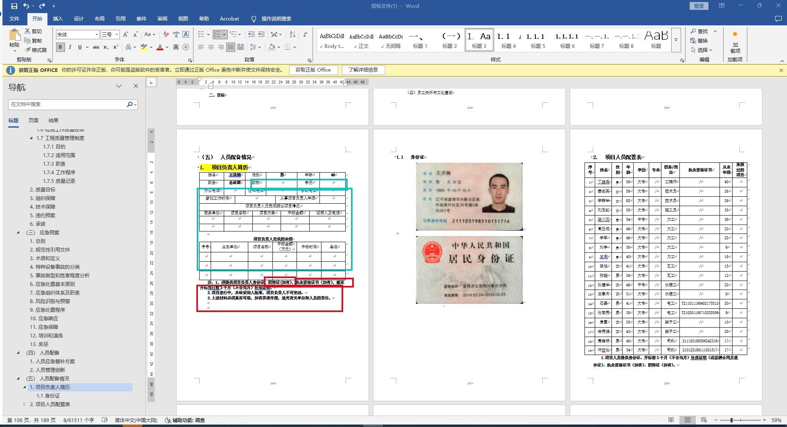The image size is (787, 427).
Task: Toggle show/hide paragraph marks
Action: pos(306,34)
